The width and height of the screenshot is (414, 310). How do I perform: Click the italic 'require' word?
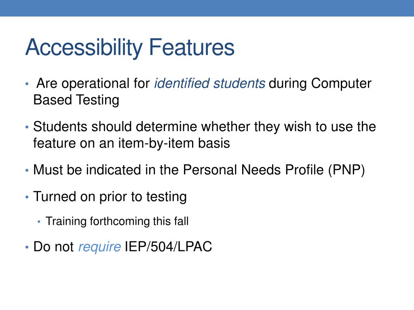pos(99,247)
